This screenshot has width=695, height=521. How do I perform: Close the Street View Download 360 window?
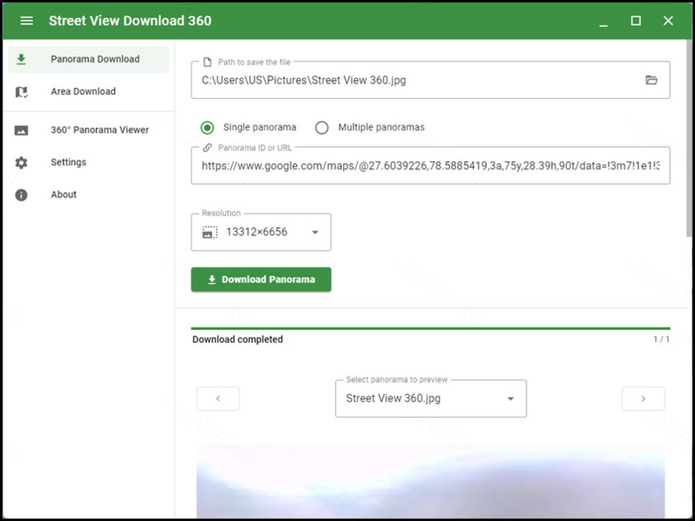click(668, 21)
